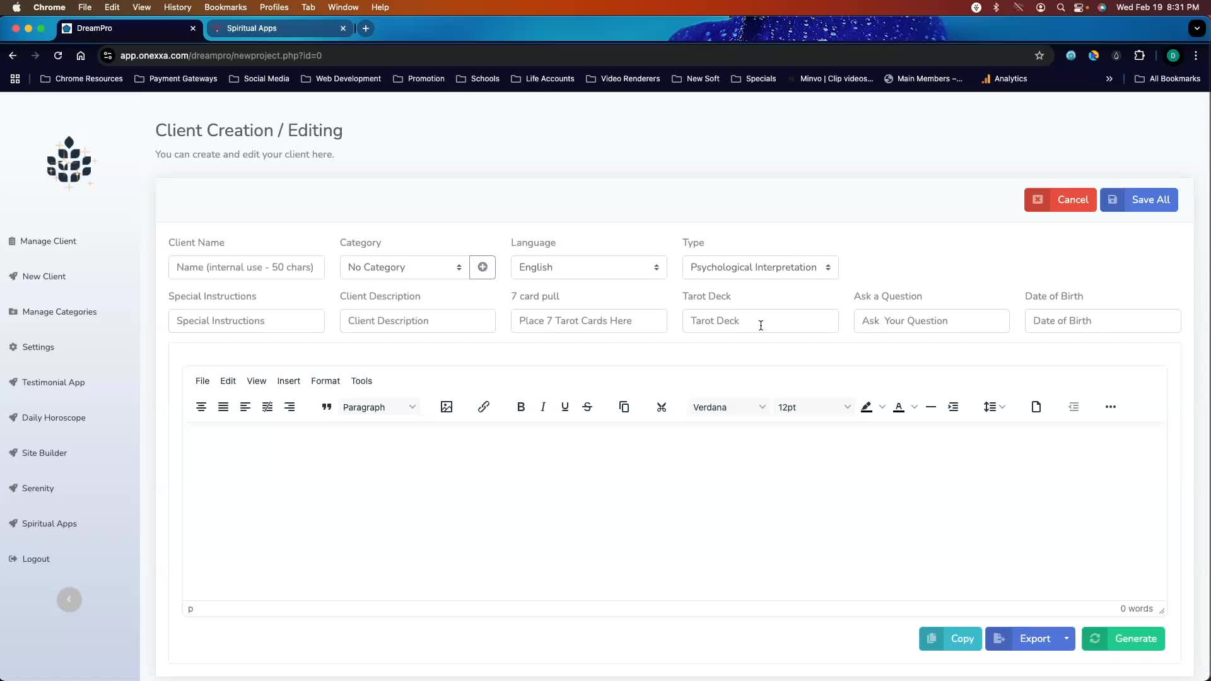
Task: Toggle bold formatting
Action: (521, 407)
